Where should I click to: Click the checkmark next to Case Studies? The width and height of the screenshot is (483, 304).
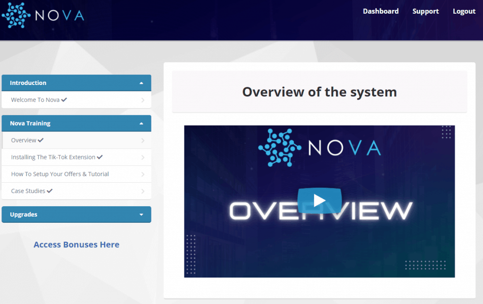50,191
